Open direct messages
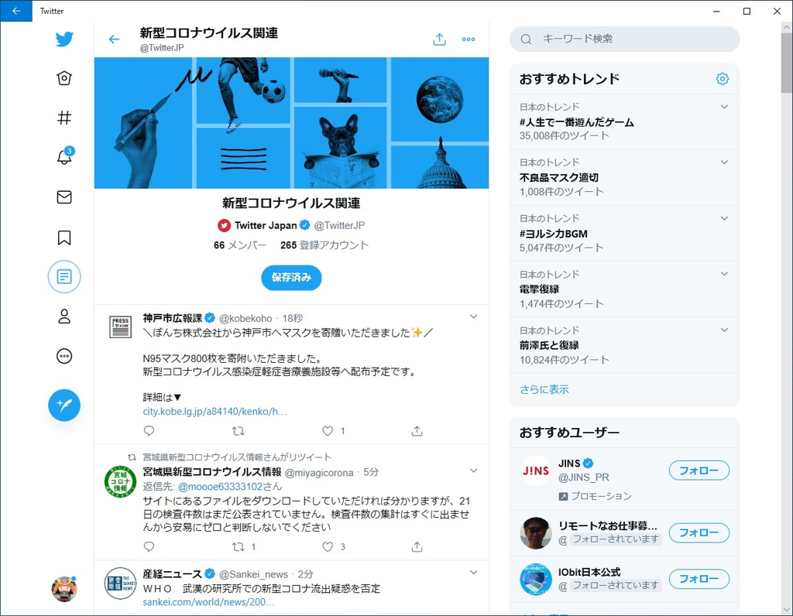 pos(64,197)
